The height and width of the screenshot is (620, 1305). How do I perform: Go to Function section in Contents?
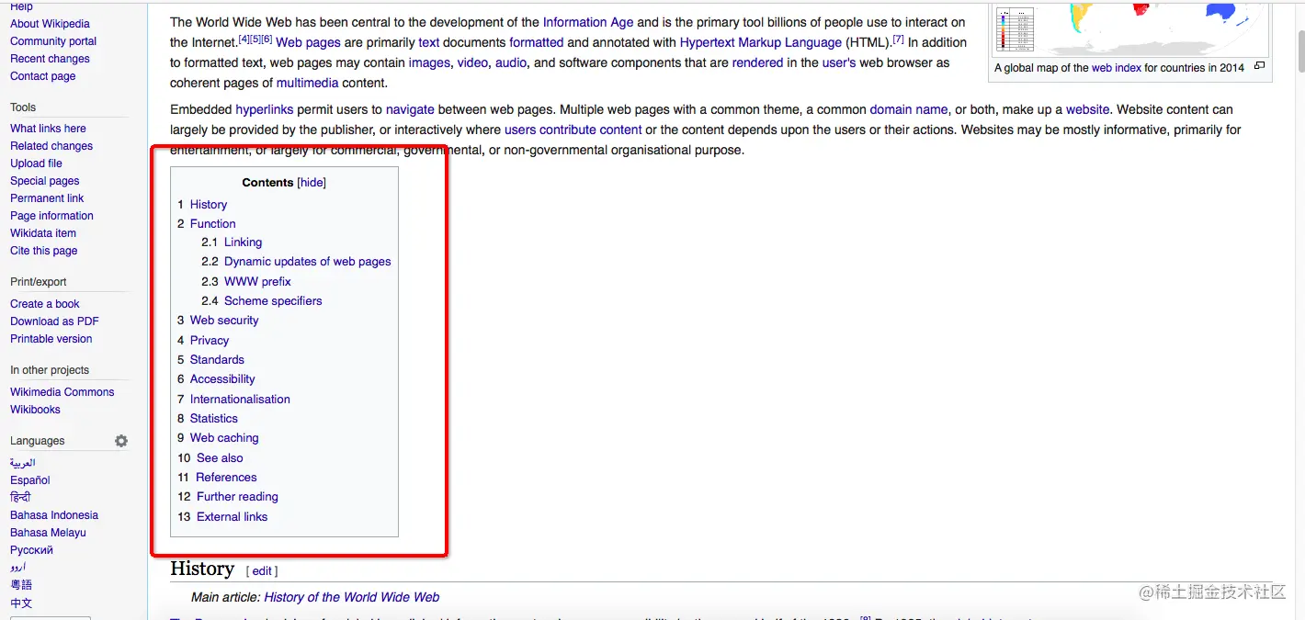[212, 224]
